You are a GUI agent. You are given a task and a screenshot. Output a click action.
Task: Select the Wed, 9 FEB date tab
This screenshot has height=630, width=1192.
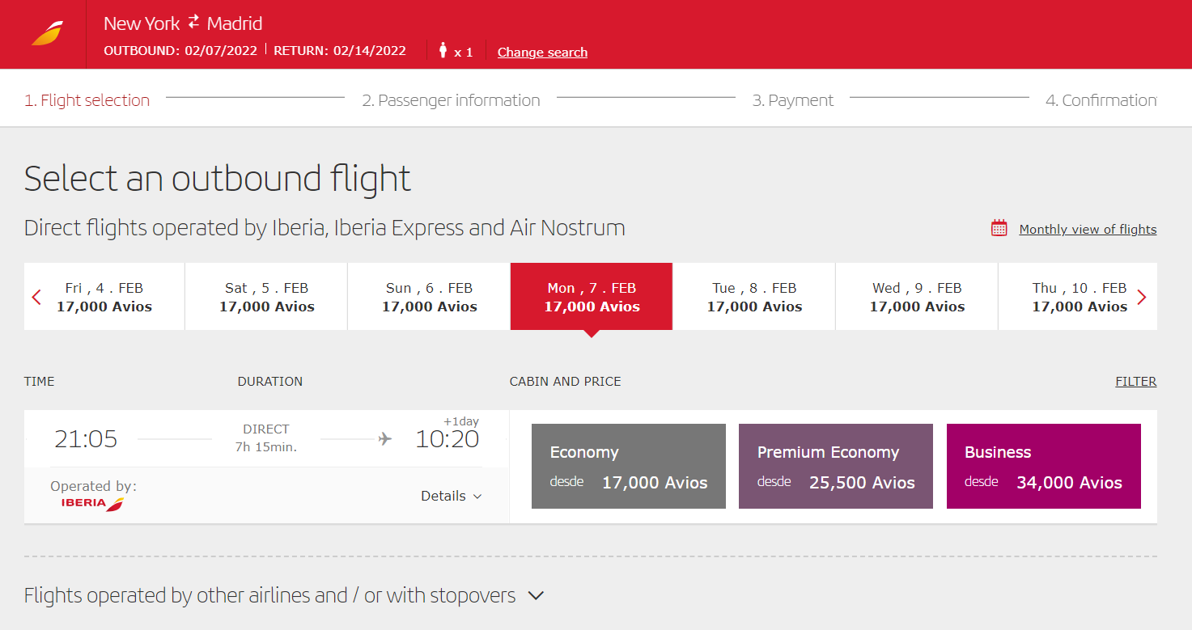(917, 297)
